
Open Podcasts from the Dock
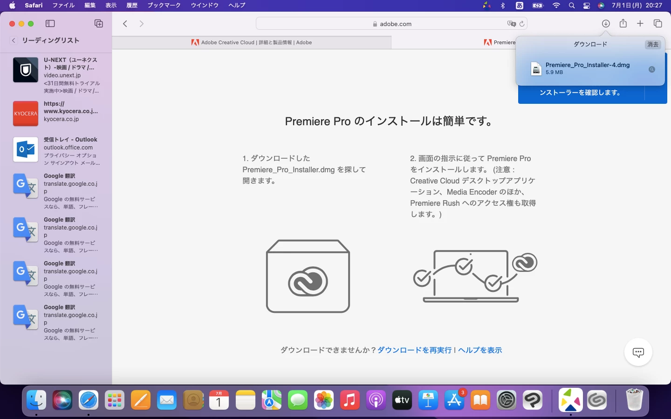[376, 400]
